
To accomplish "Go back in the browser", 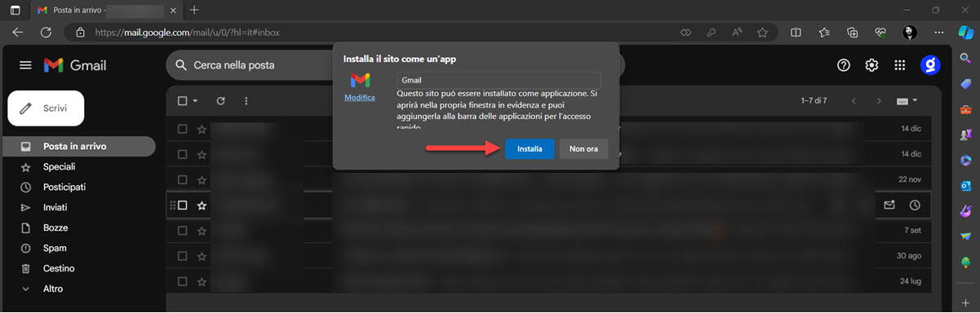I will click(18, 33).
